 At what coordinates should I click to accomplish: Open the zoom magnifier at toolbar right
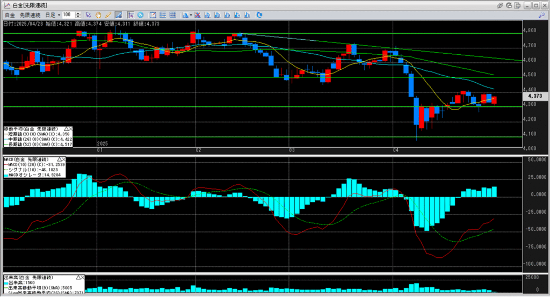point(542,15)
